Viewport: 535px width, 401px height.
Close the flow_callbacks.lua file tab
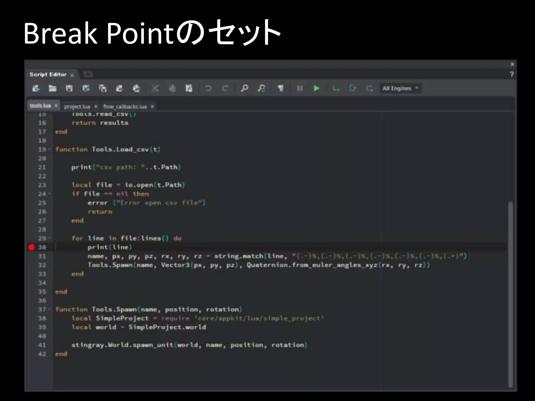pos(152,107)
